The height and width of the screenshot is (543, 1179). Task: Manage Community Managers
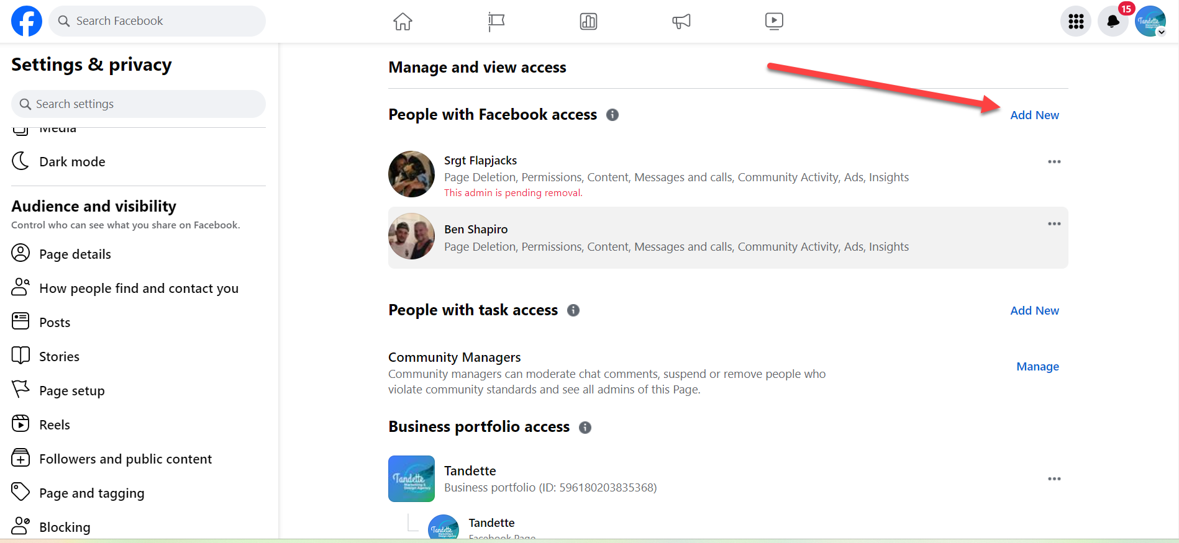click(1037, 366)
